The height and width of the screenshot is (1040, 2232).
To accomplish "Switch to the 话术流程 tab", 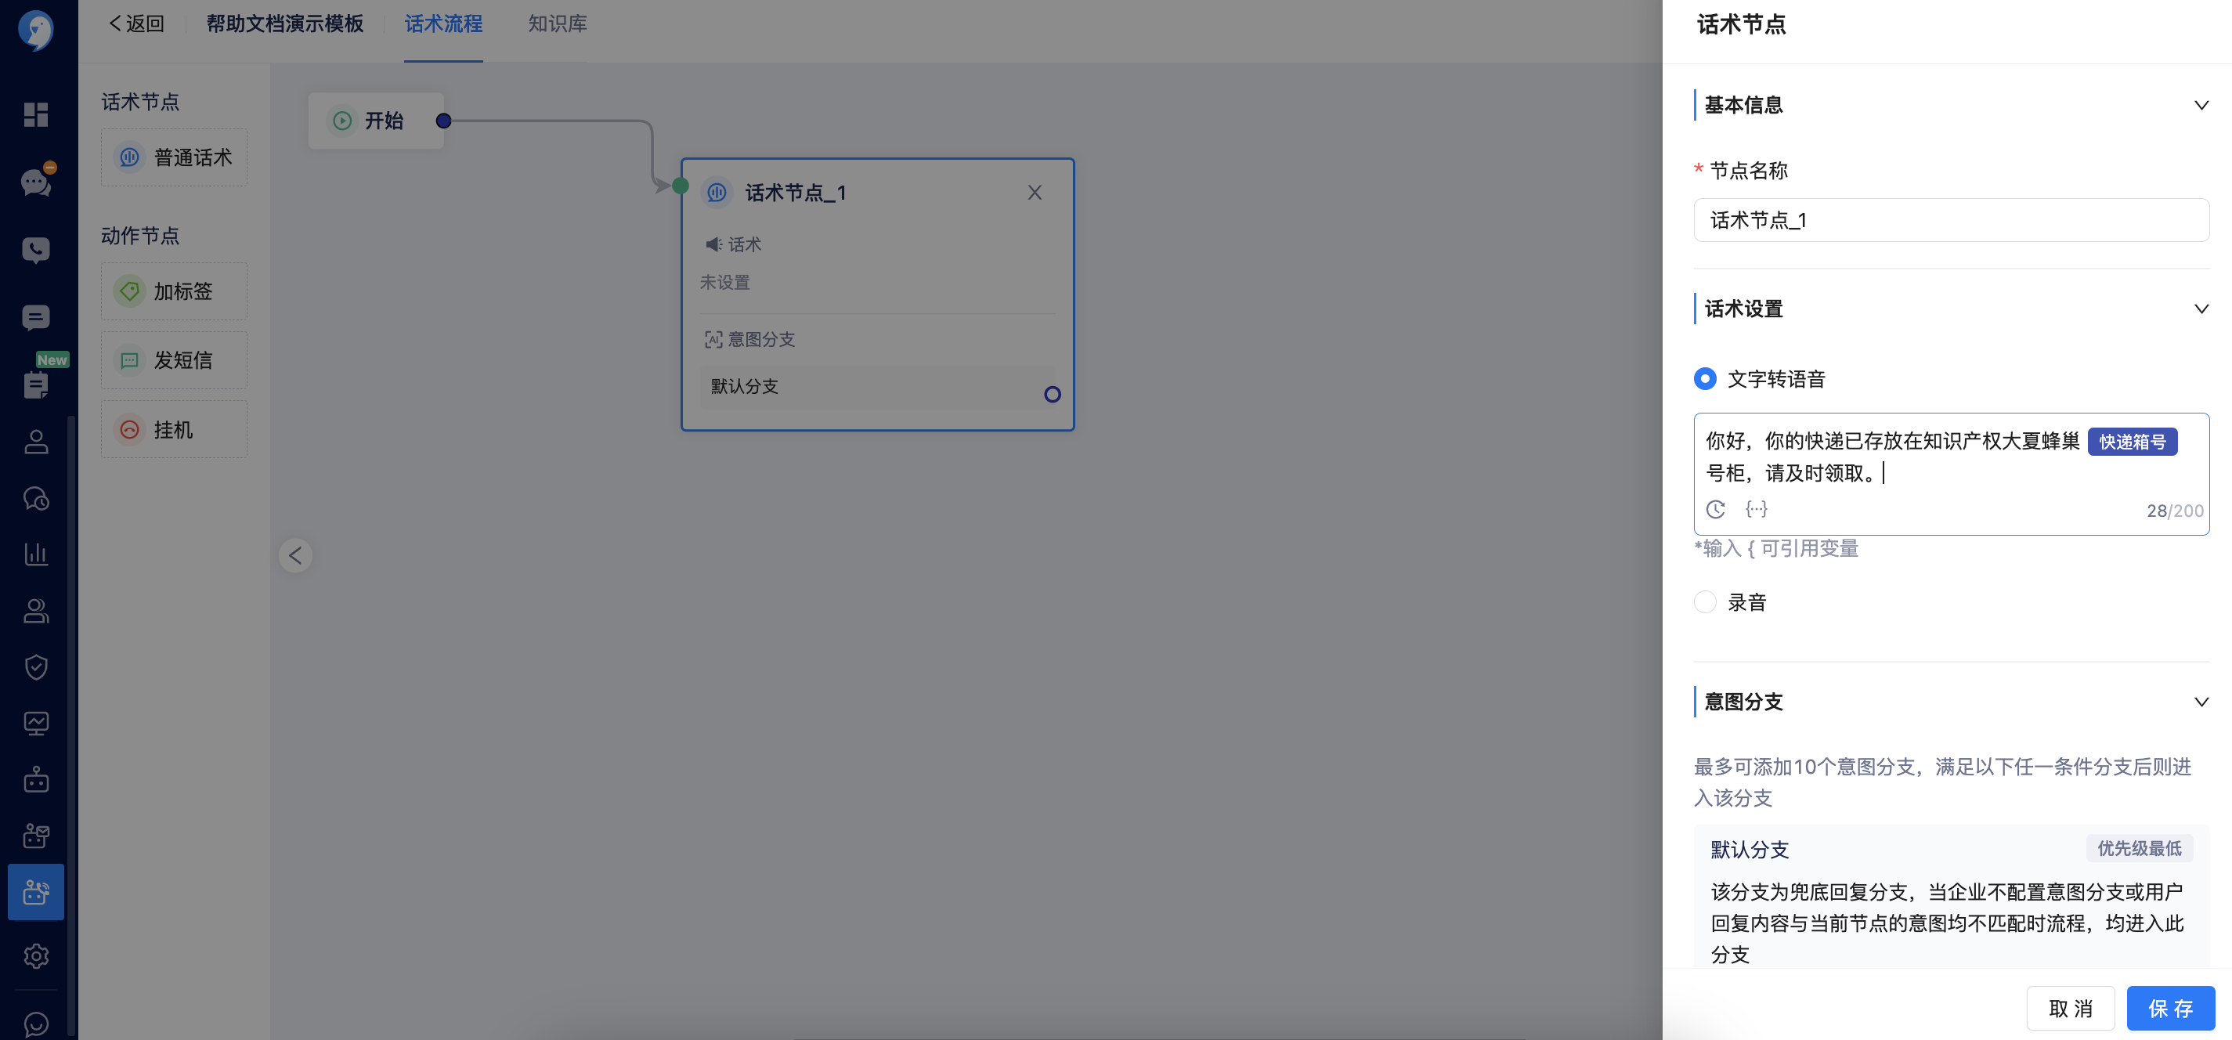I will pyautogui.click(x=442, y=24).
